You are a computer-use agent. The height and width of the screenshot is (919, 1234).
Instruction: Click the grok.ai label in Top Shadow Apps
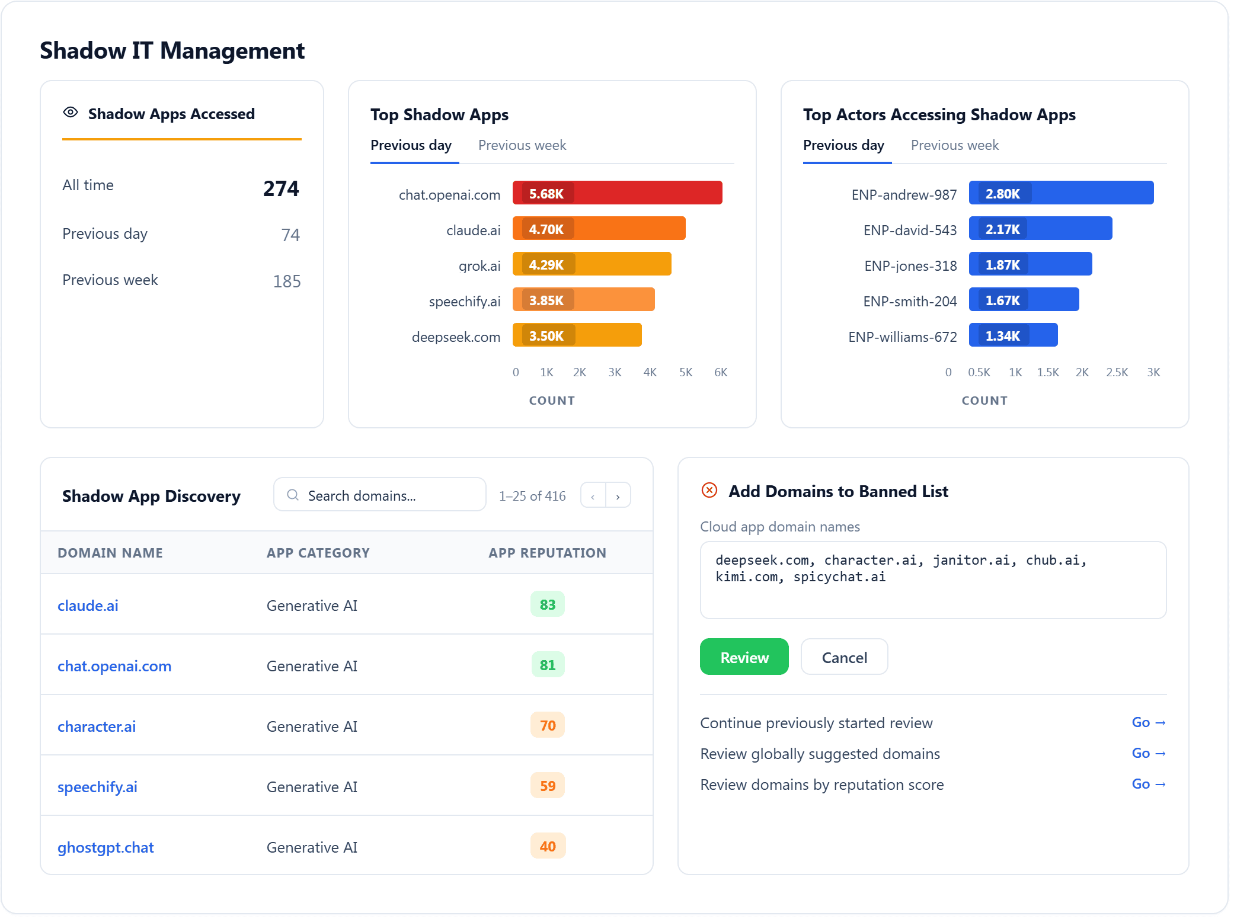[479, 265]
